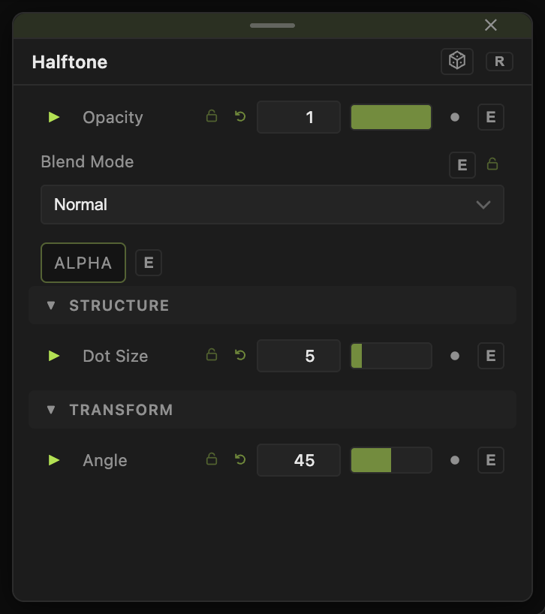Image resolution: width=545 pixels, height=614 pixels.
Task: Reset Angle using its revert arrow icon
Action: click(x=240, y=459)
